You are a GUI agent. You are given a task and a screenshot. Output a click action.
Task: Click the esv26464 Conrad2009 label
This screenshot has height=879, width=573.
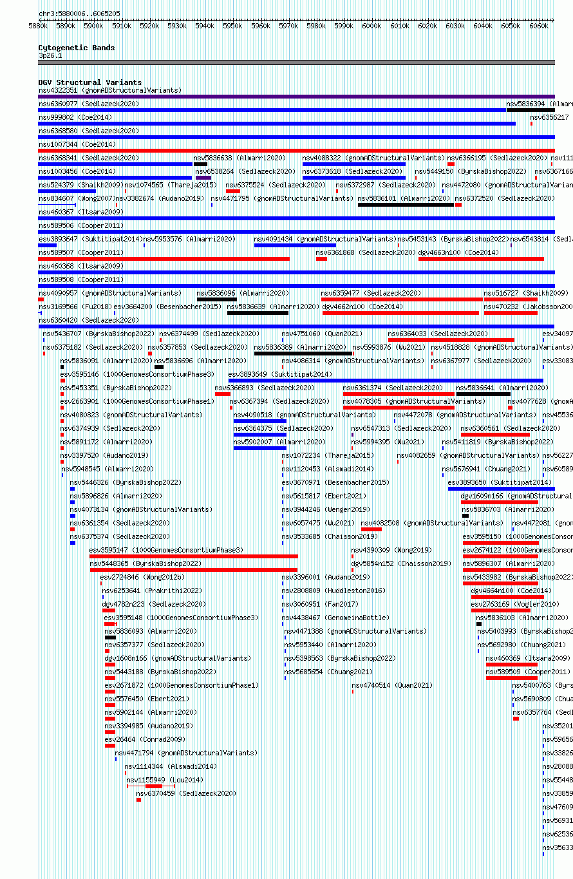145,740
